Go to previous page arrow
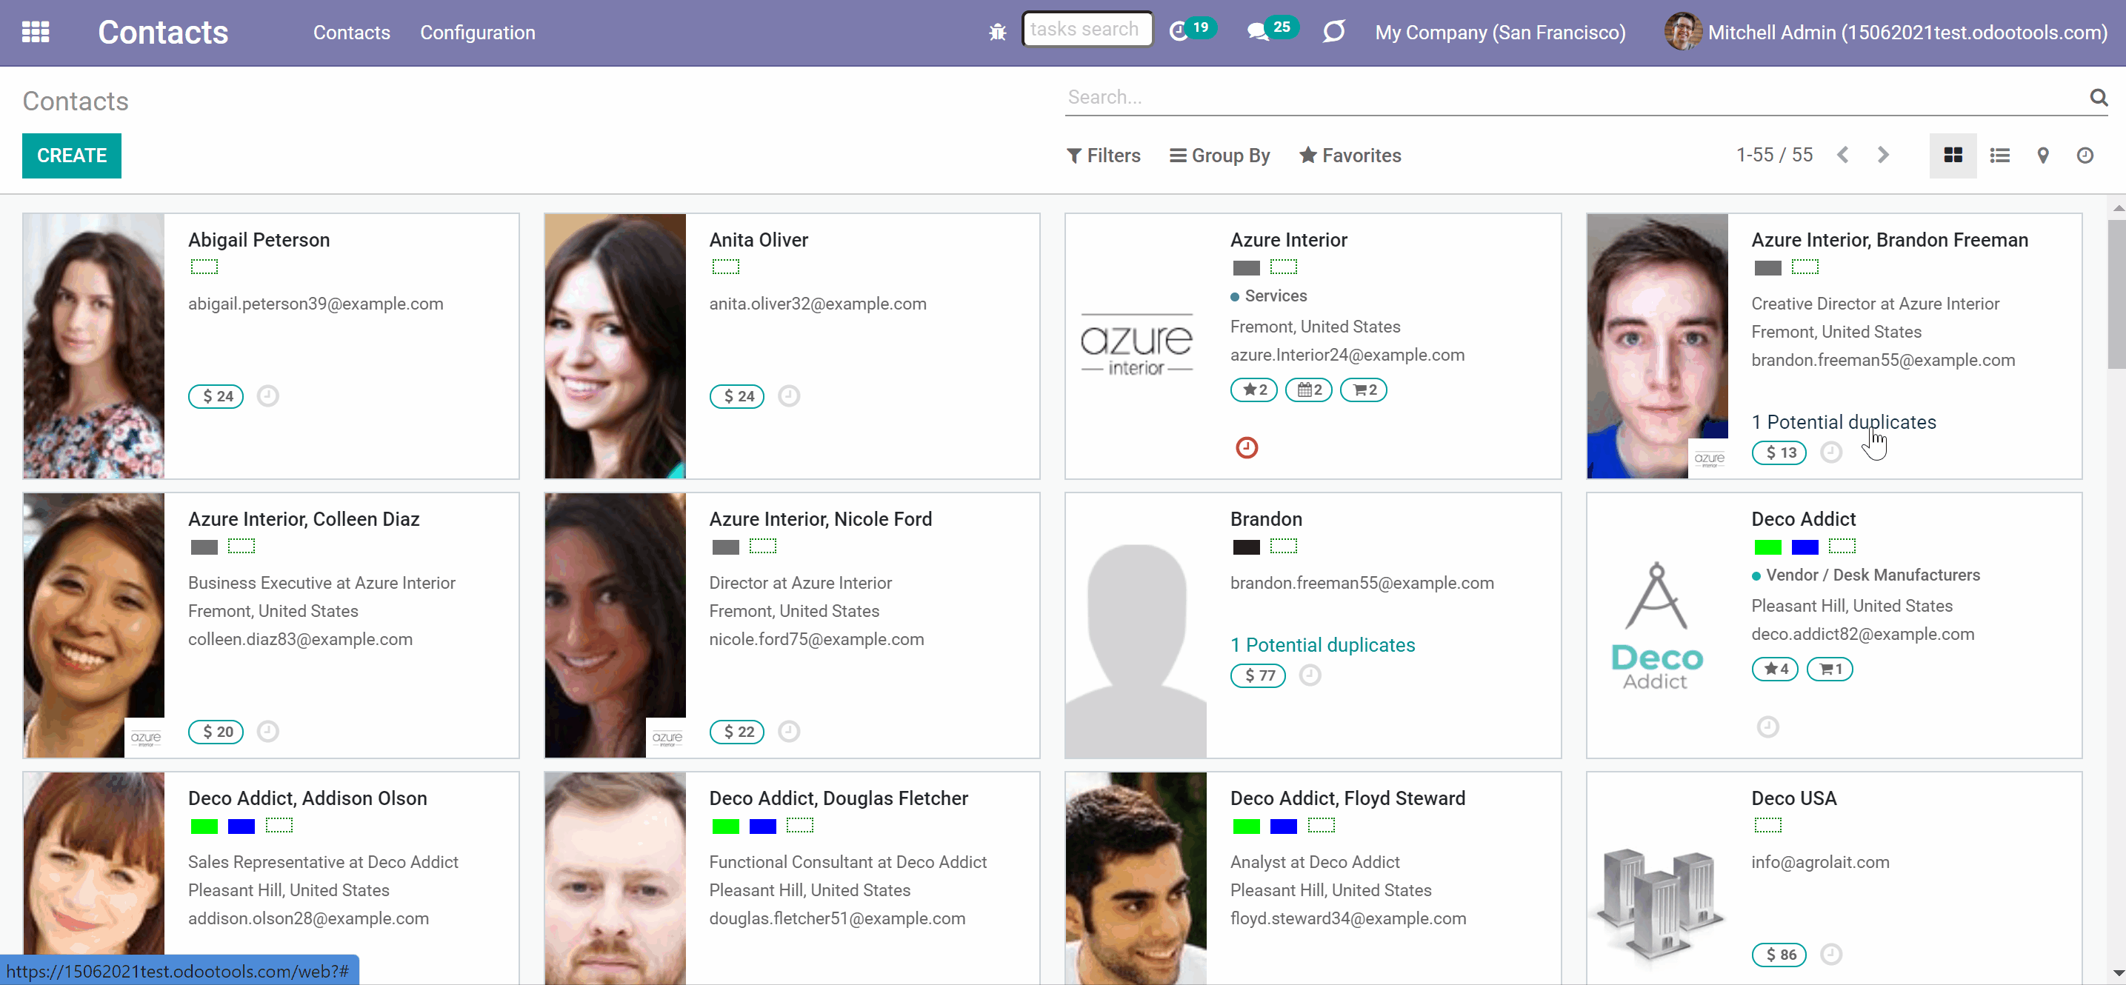2126x985 pixels. [x=1843, y=155]
